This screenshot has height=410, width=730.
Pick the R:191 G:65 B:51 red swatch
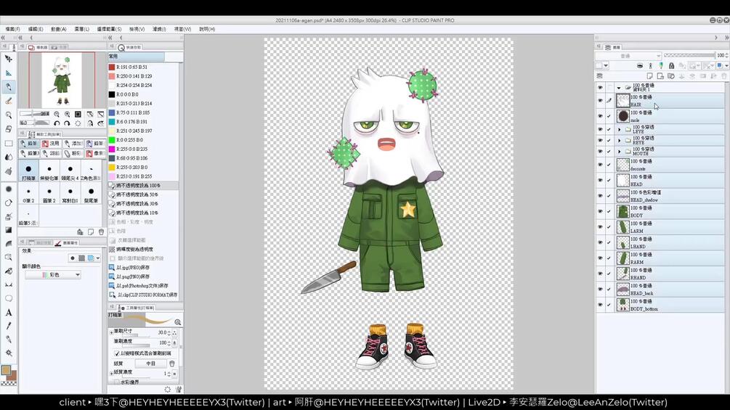(112, 67)
